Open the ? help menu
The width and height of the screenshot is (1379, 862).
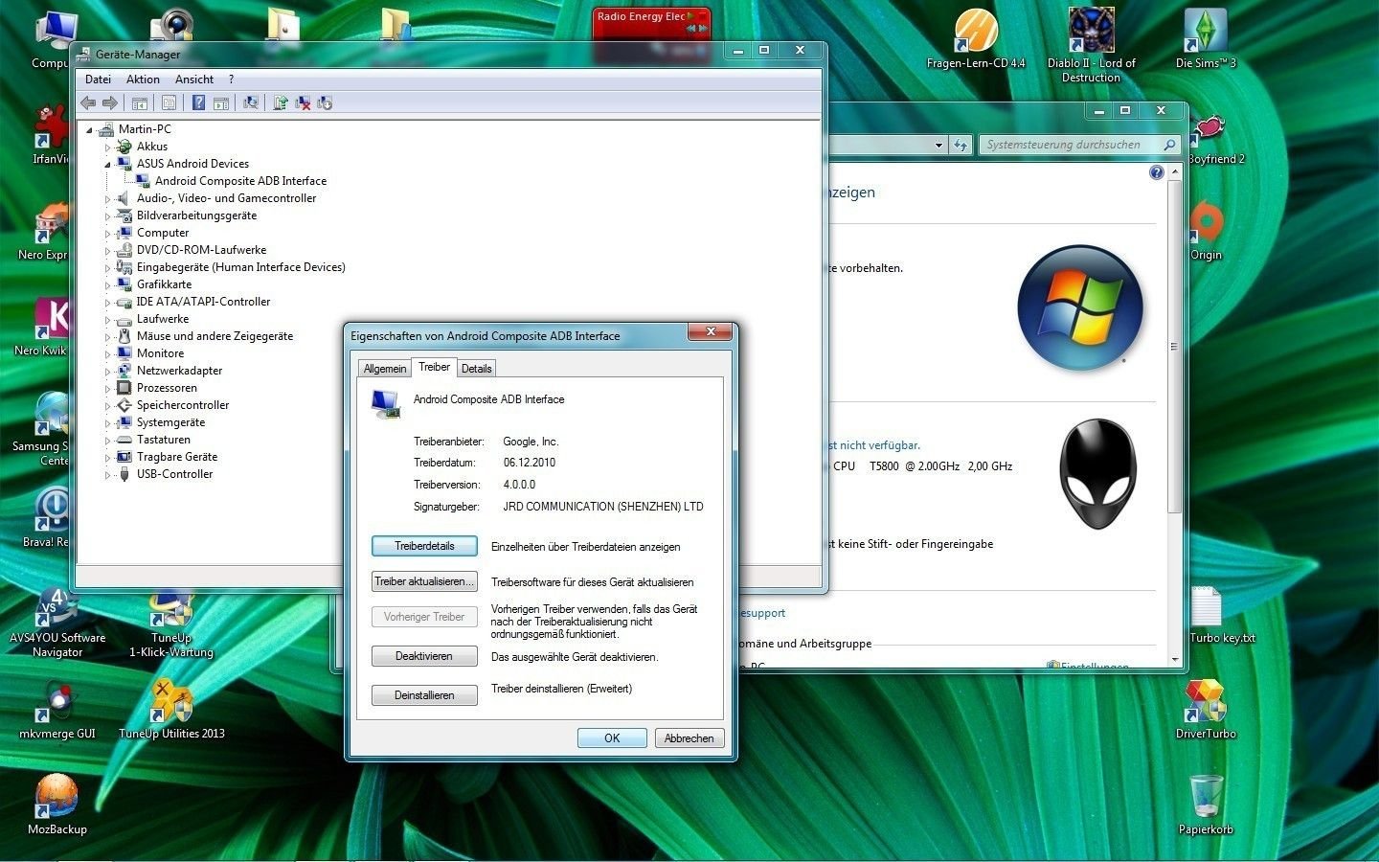pos(231,79)
